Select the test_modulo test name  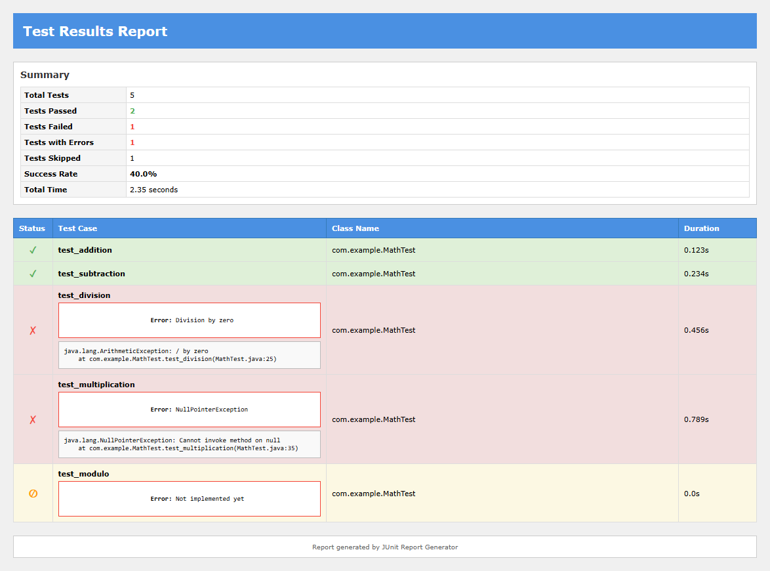click(83, 474)
